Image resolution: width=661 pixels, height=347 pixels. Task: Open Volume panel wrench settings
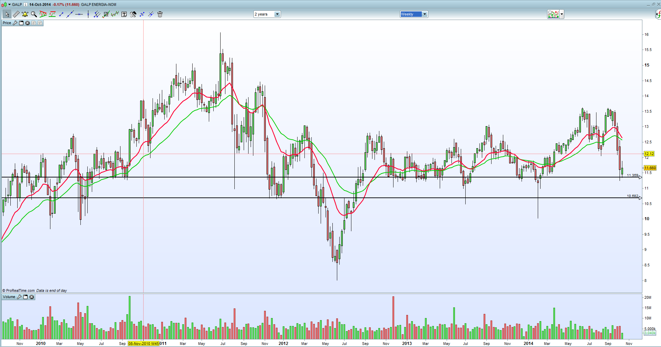pyautogui.click(x=19, y=297)
